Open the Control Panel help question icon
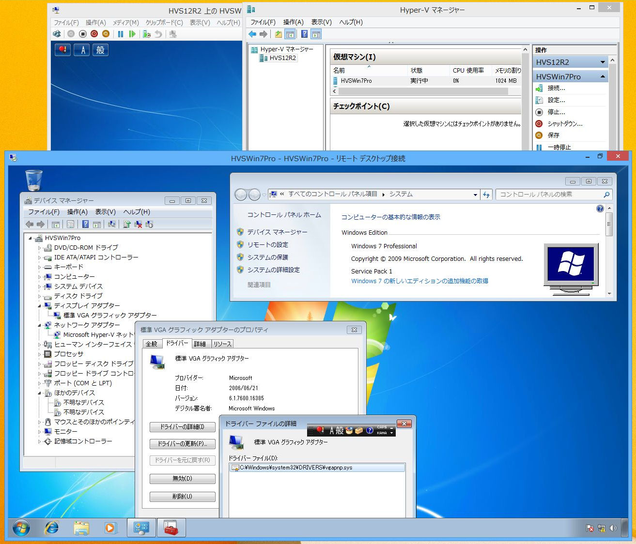 (x=600, y=209)
